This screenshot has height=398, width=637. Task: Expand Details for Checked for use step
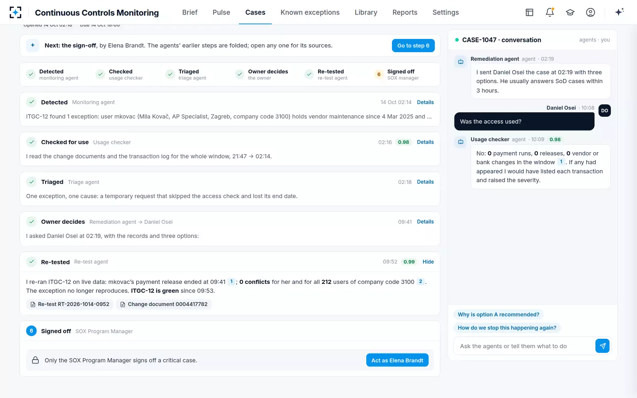click(x=425, y=142)
